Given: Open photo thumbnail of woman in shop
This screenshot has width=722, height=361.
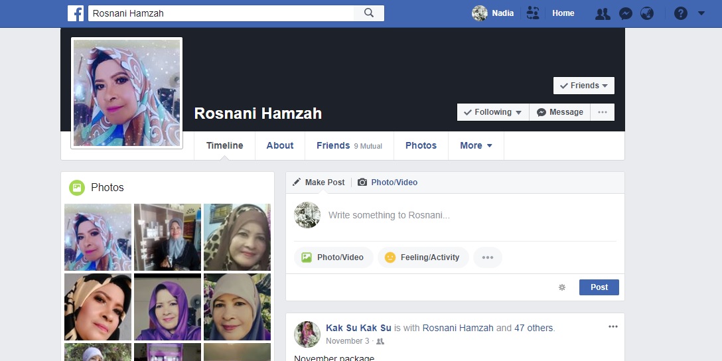Looking at the screenshot, I should 168,237.
